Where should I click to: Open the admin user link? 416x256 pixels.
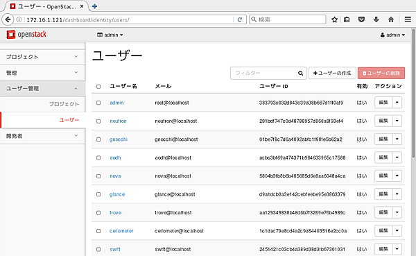116,103
